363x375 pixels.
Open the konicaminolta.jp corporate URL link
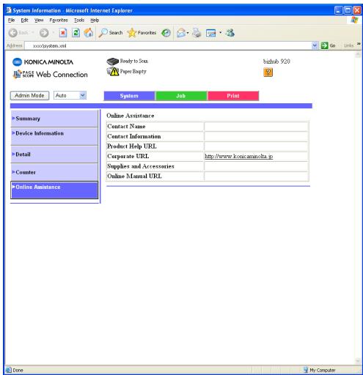click(239, 156)
